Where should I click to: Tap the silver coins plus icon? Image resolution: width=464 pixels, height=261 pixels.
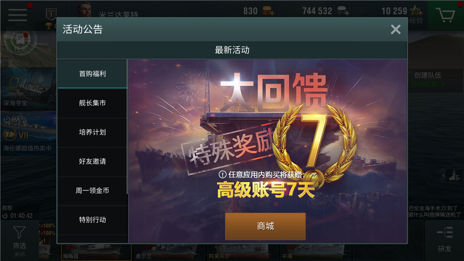pos(343,11)
